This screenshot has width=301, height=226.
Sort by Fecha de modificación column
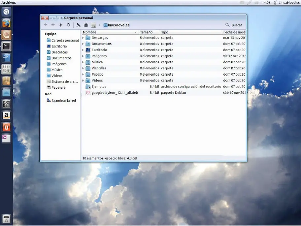click(234, 32)
